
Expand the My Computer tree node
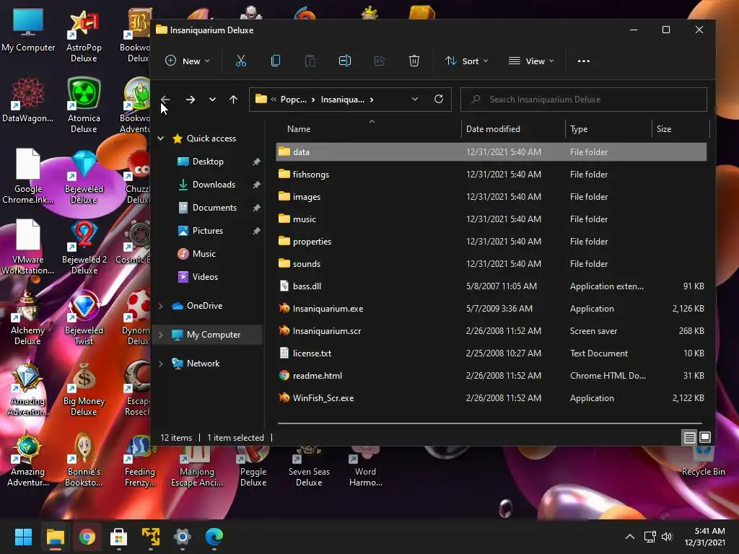coord(161,335)
